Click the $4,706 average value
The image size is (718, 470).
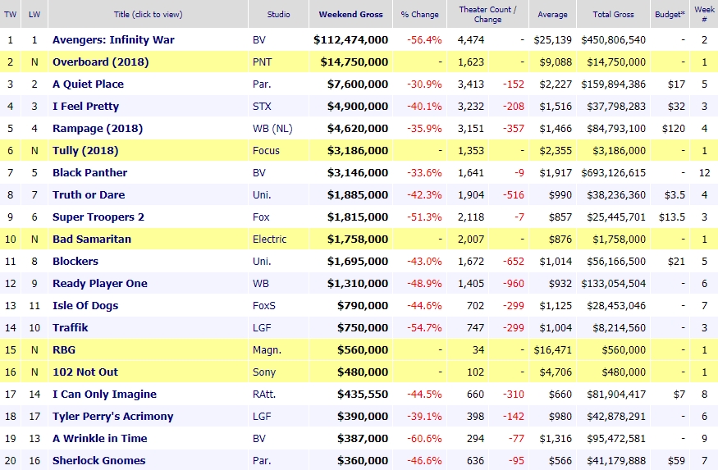coord(556,372)
